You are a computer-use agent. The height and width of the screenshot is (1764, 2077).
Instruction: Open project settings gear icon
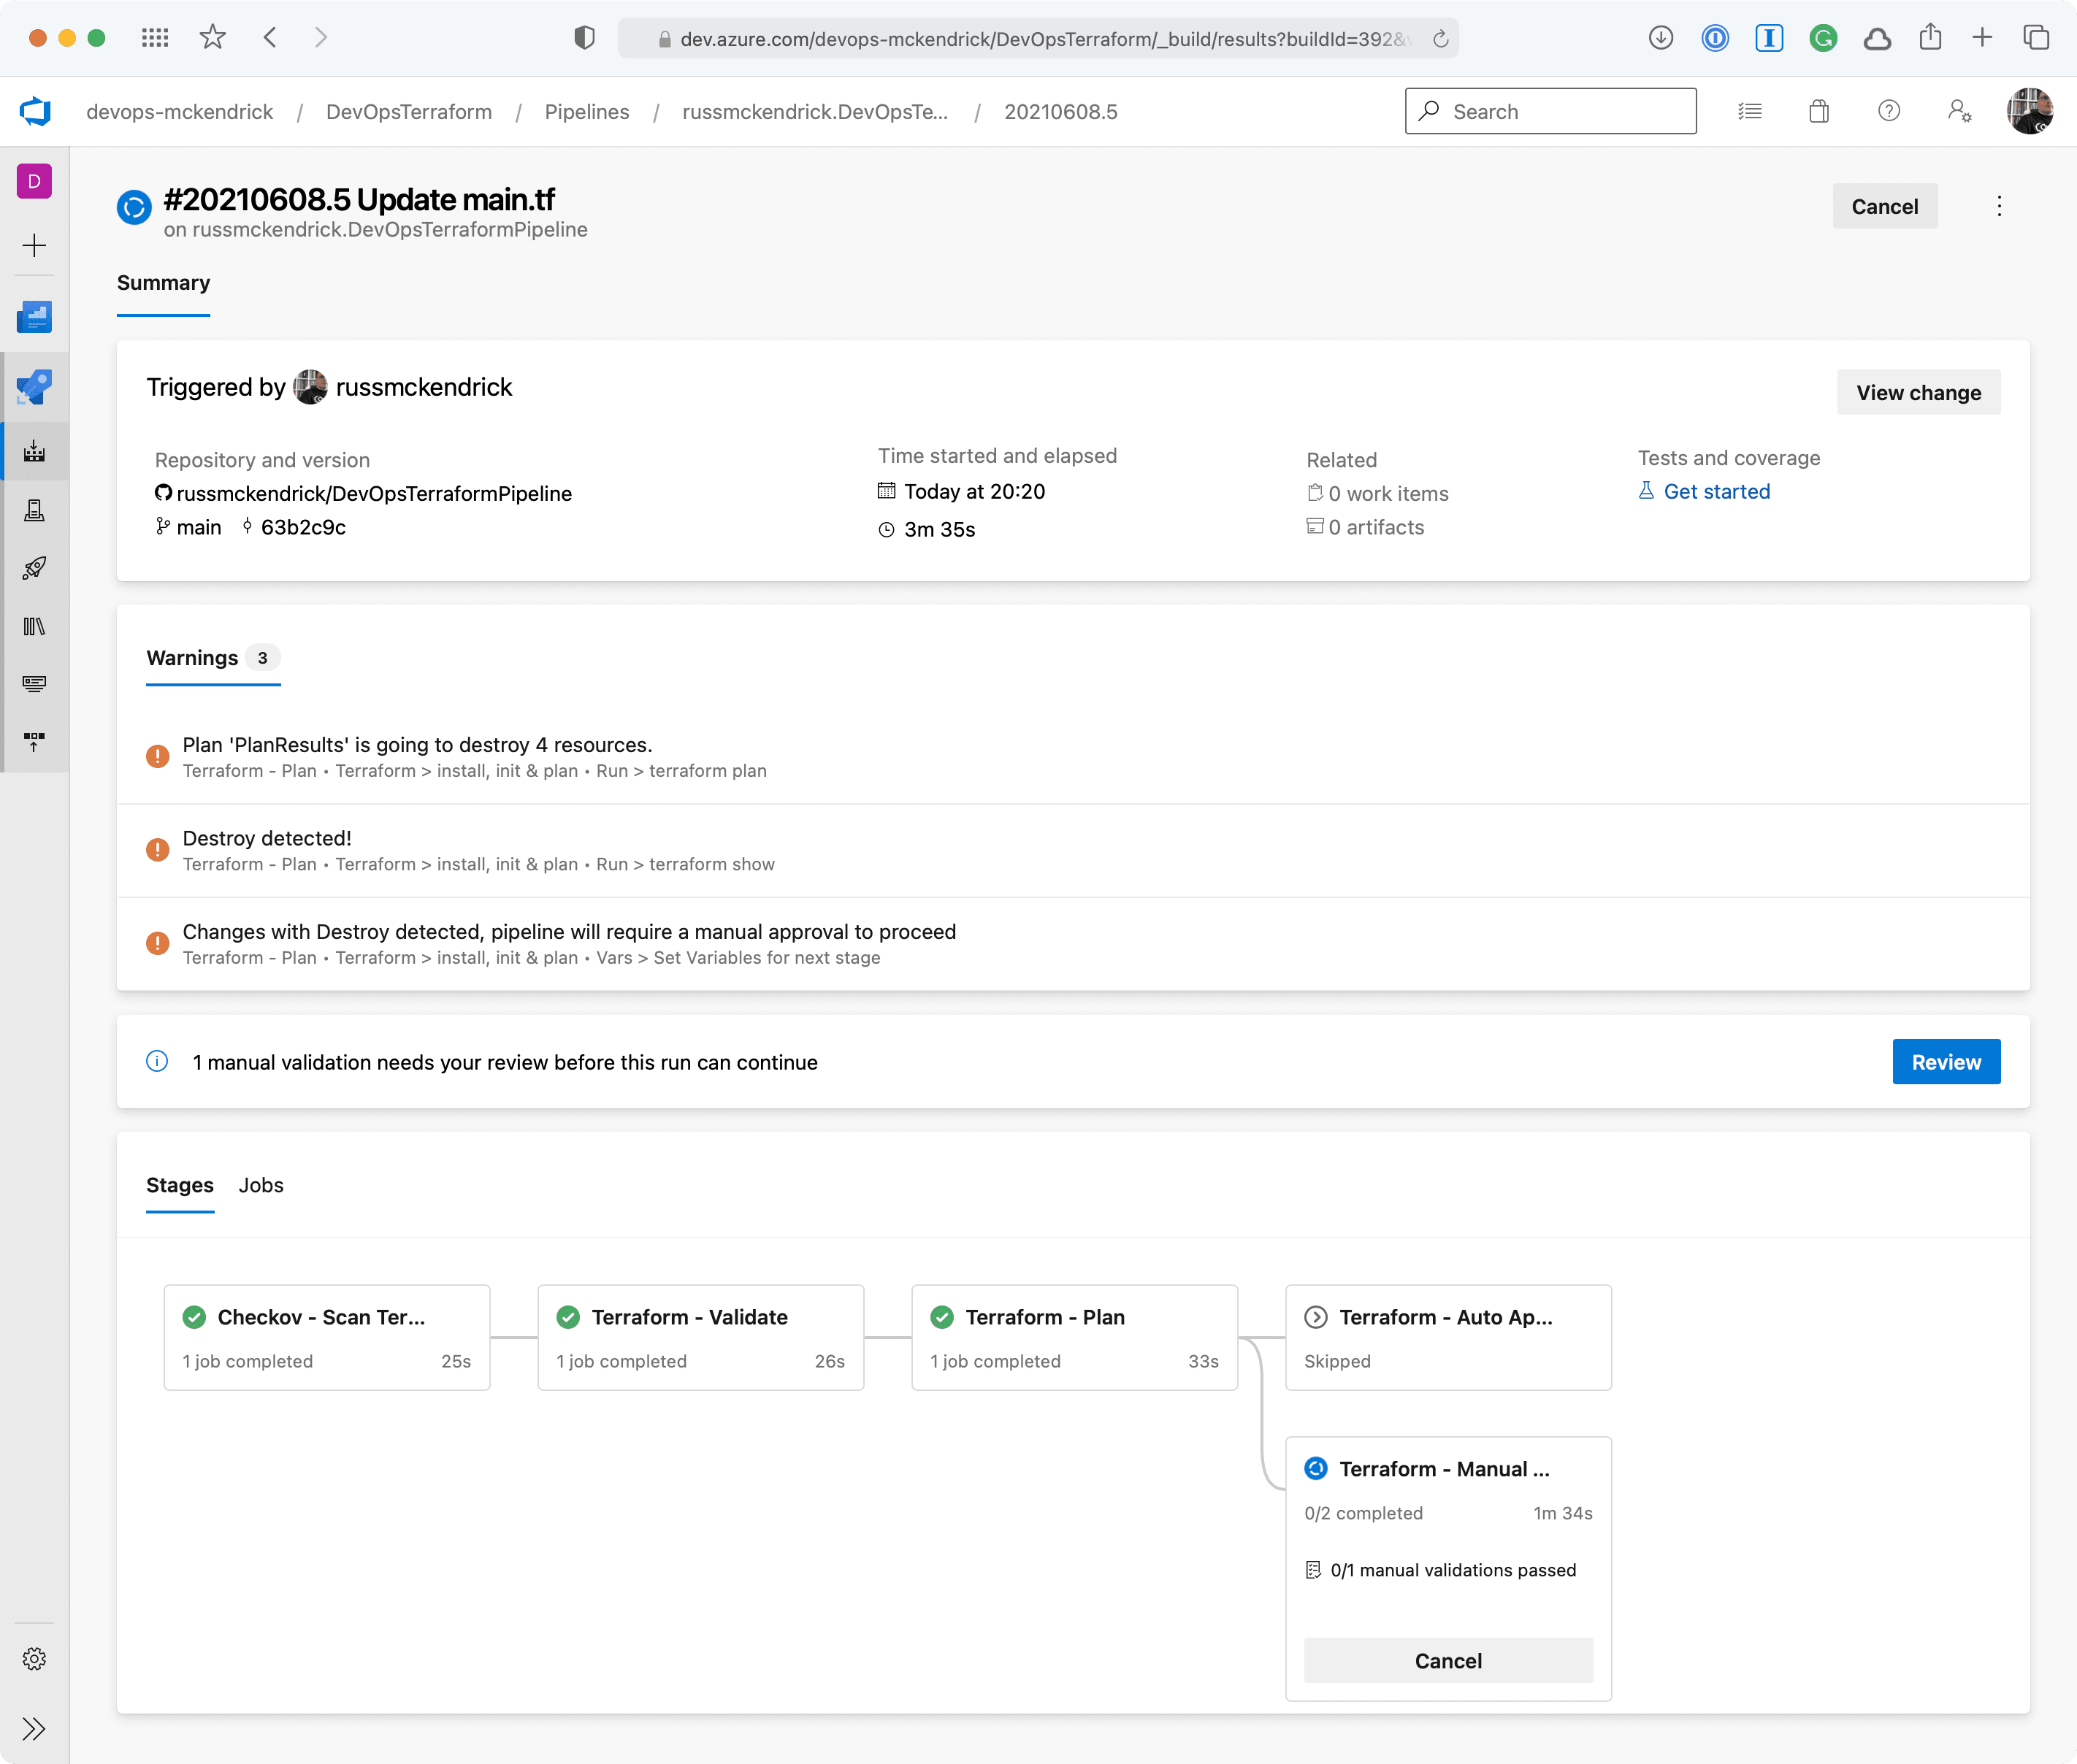coord(34,1658)
